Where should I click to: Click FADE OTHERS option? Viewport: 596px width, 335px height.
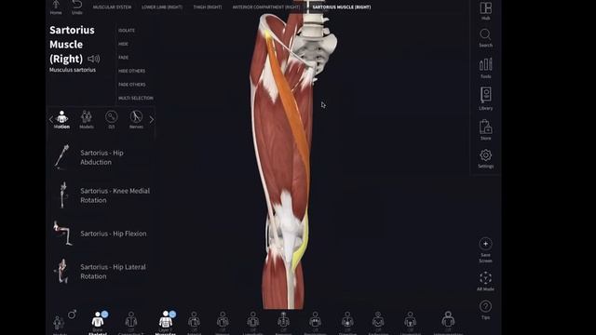[132, 85]
